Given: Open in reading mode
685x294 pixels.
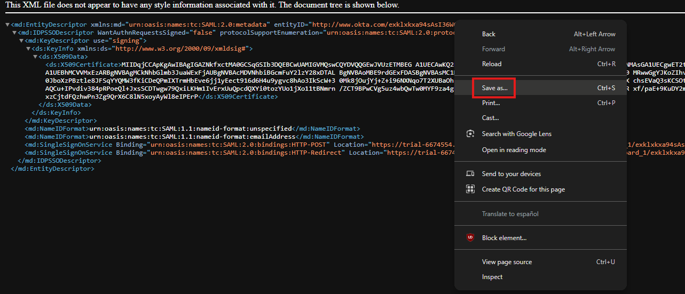Looking at the screenshot, I should [x=514, y=150].
